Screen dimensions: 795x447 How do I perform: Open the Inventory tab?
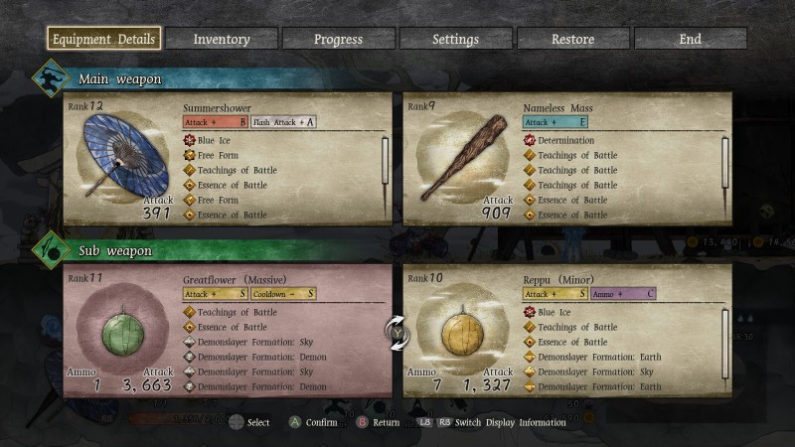point(222,39)
